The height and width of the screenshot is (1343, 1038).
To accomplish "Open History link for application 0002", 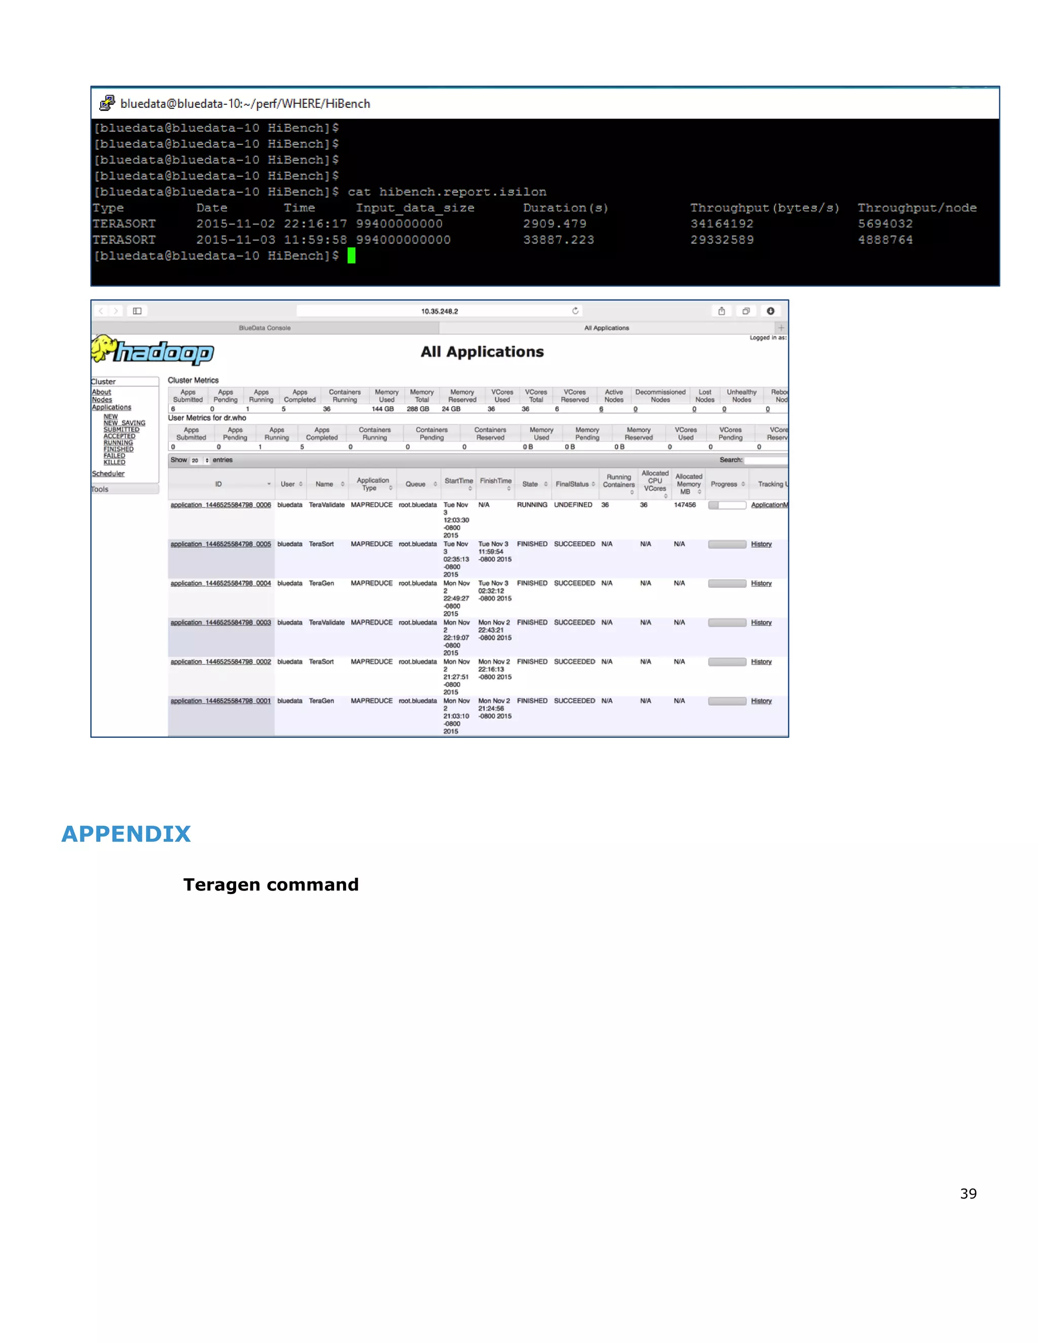I will 761,662.
